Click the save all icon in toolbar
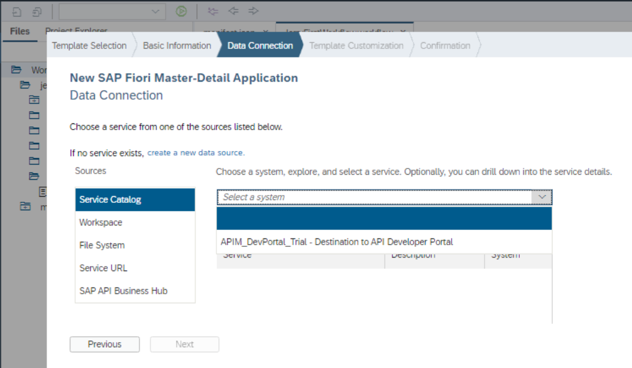 tap(37, 12)
